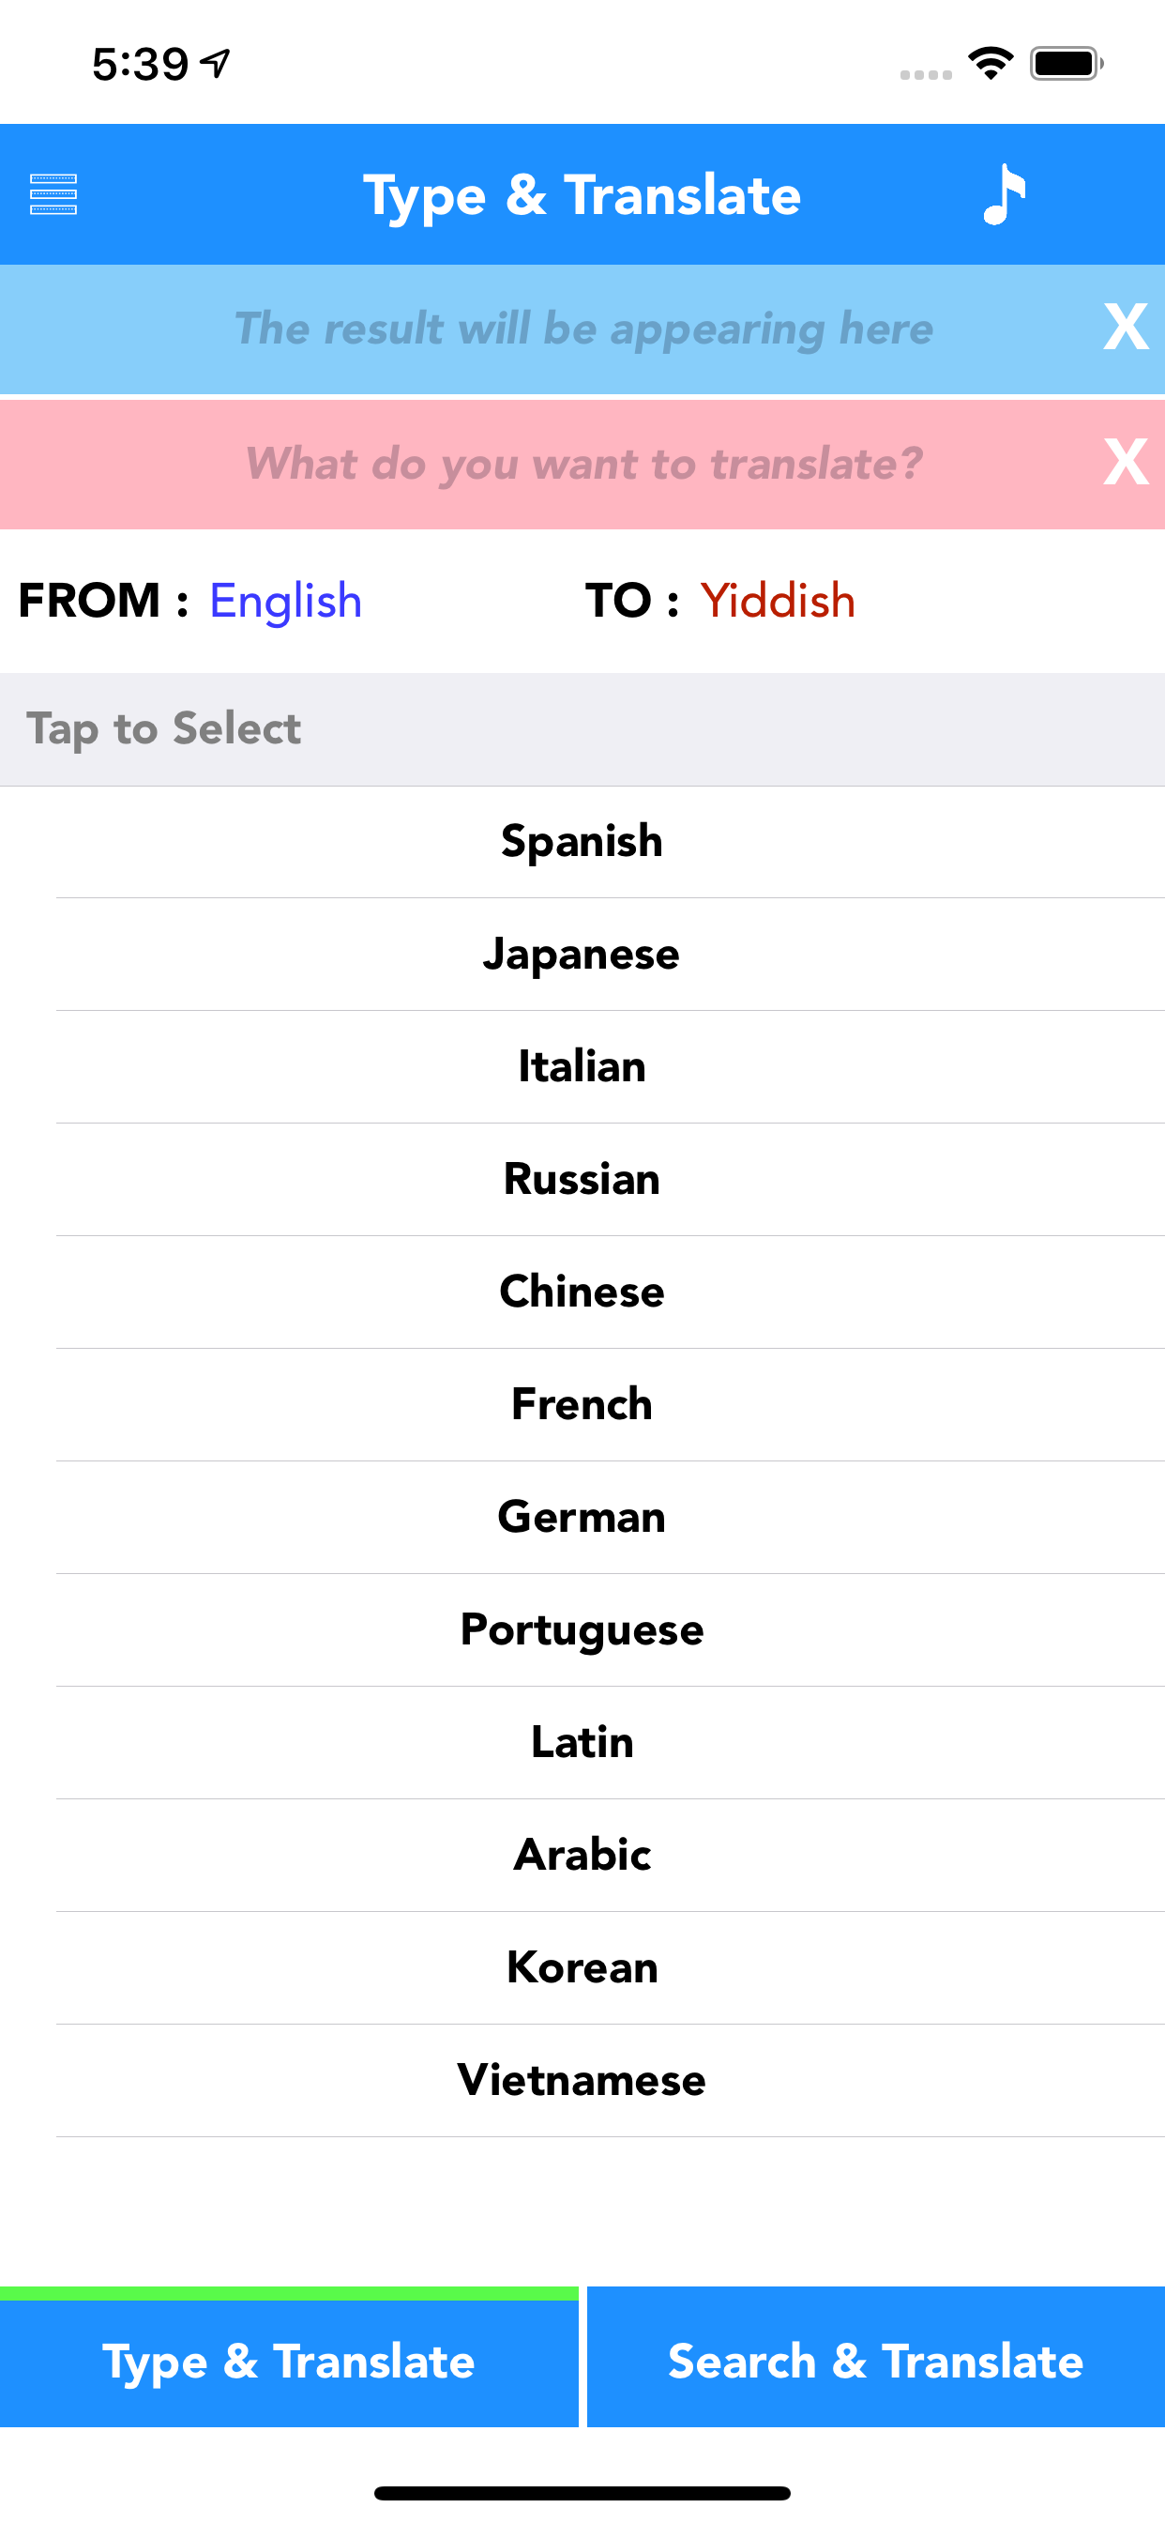Viewport: 1165px width, 2523px height.
Task: Select Vietnamese at the list bottom
Action: click(582, 2080)
